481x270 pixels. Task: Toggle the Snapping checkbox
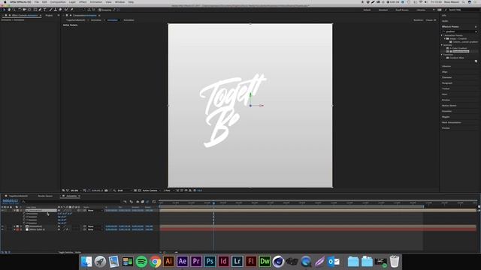point(100,10)
